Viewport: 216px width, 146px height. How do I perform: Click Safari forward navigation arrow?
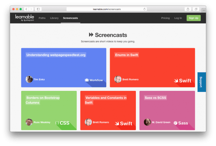point(31,9)
